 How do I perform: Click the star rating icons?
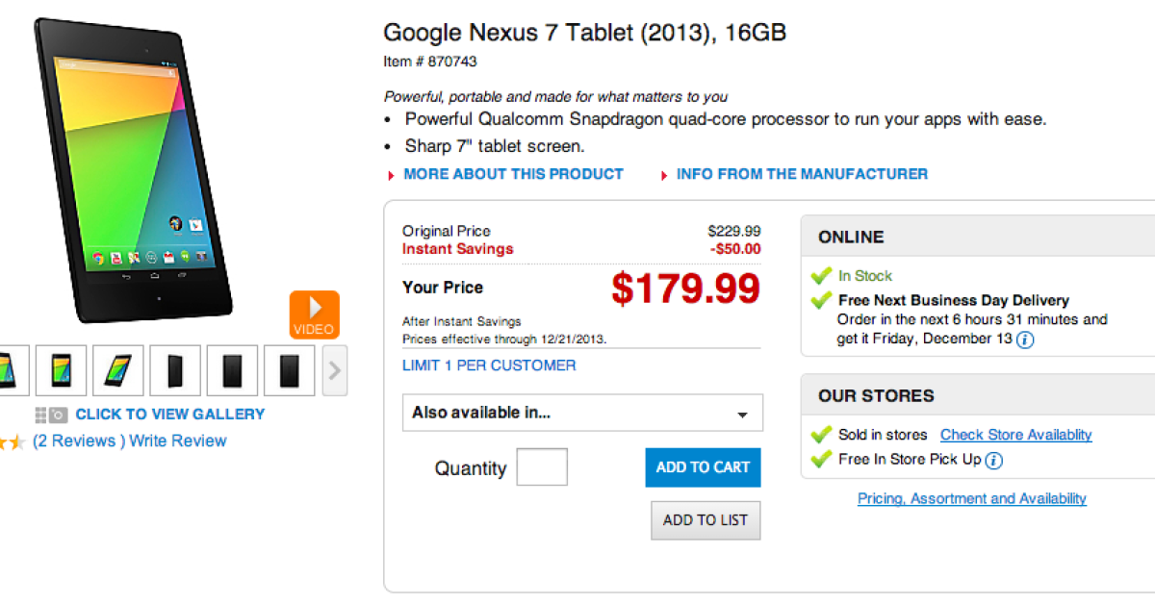(x=12, y=441)
